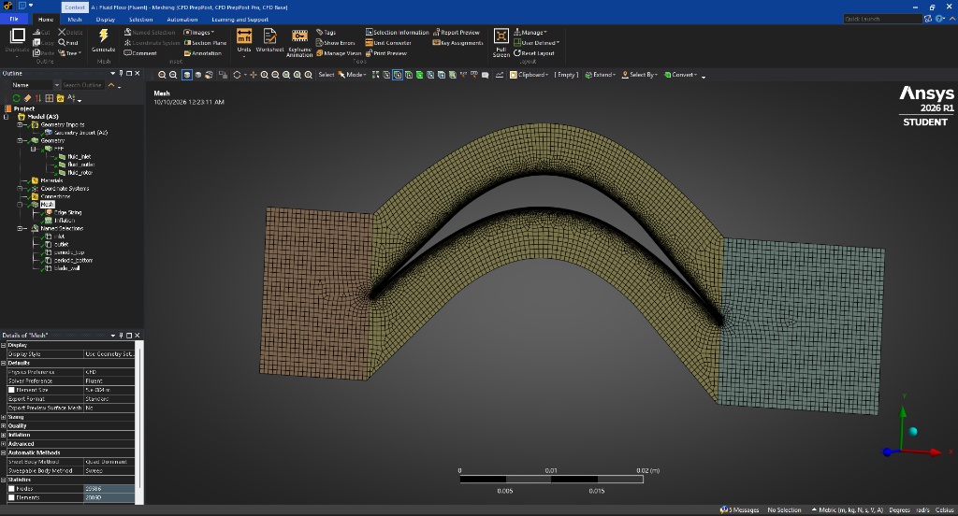958x516 pixels.
Task: Expand the Sizing section
Action: [x=3, y=417]
